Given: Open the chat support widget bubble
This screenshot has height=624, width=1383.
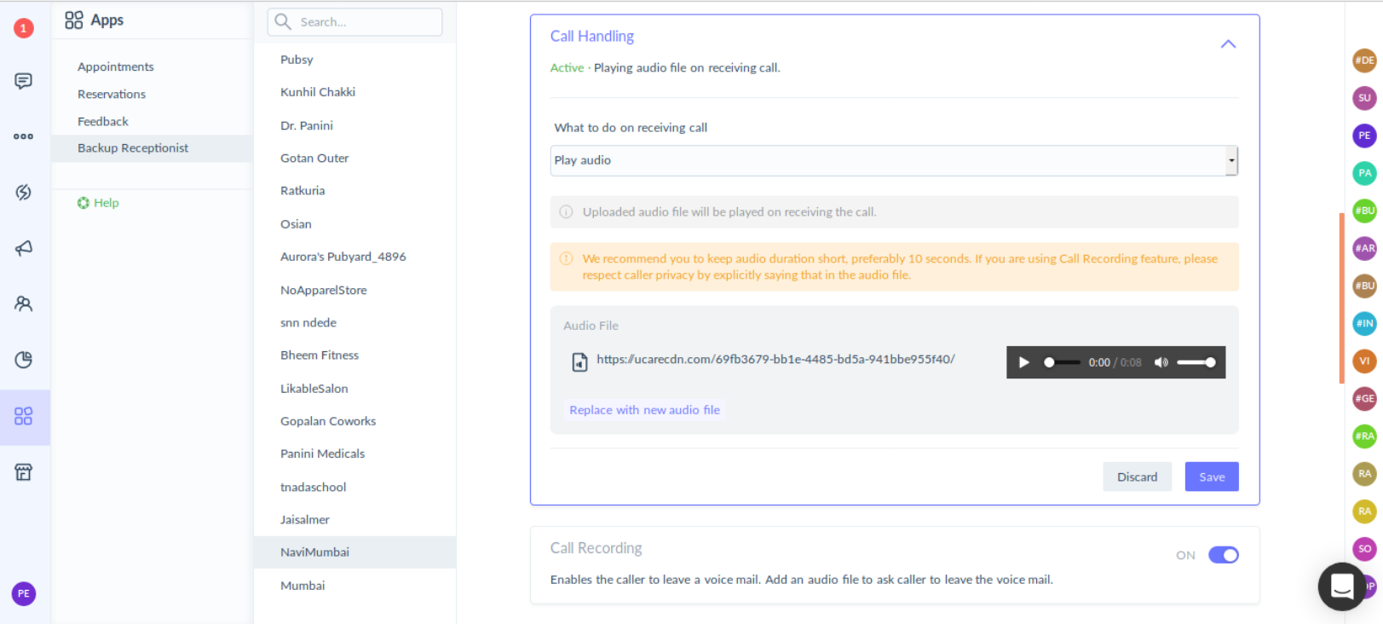Looking at the screenshot, I should click(x=1342, y=586).
